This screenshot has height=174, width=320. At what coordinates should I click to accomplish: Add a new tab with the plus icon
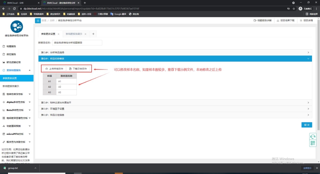(x=93, y=34)
